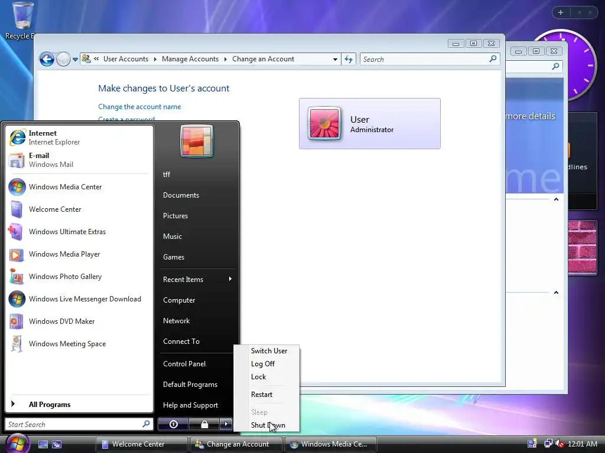Click Show Desktop quick launch icon

[43, 444]
